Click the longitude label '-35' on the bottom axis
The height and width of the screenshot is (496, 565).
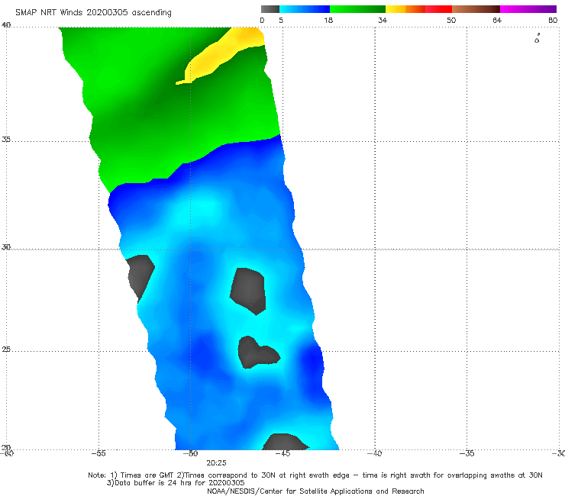pyautogui.click(x=467, y=453)
